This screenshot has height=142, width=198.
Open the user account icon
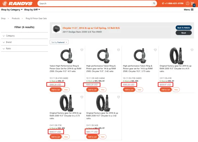click(x=188, y=3)
